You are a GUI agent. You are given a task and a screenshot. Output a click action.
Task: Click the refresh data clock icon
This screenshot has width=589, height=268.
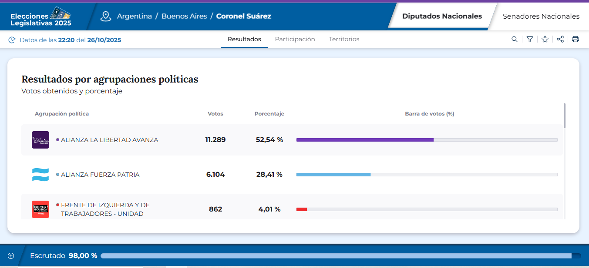12,40
